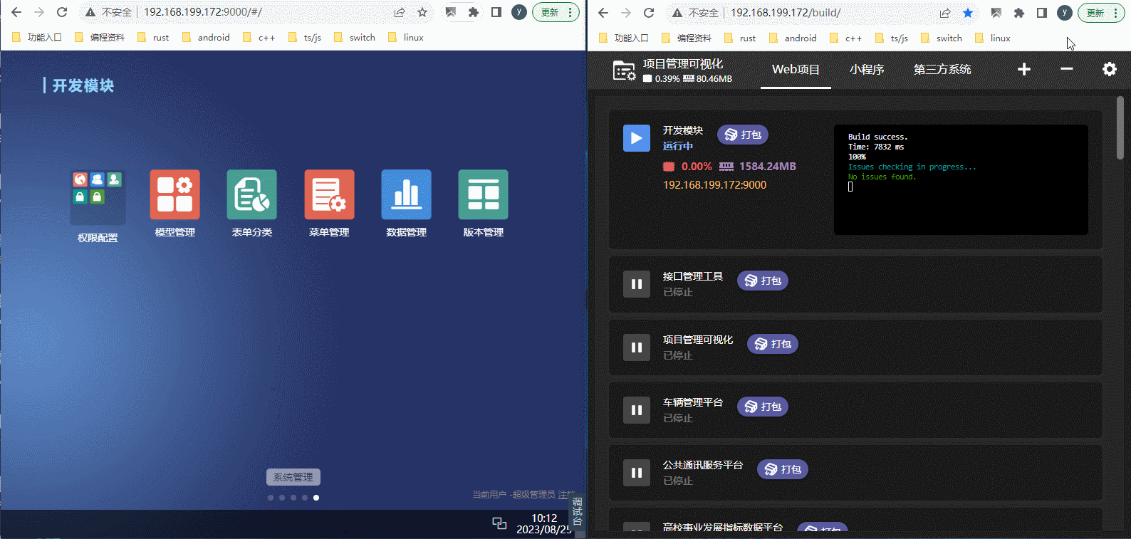Open switch bookmark folder in right browser
Screen dimensions: 1131x539
942,38
